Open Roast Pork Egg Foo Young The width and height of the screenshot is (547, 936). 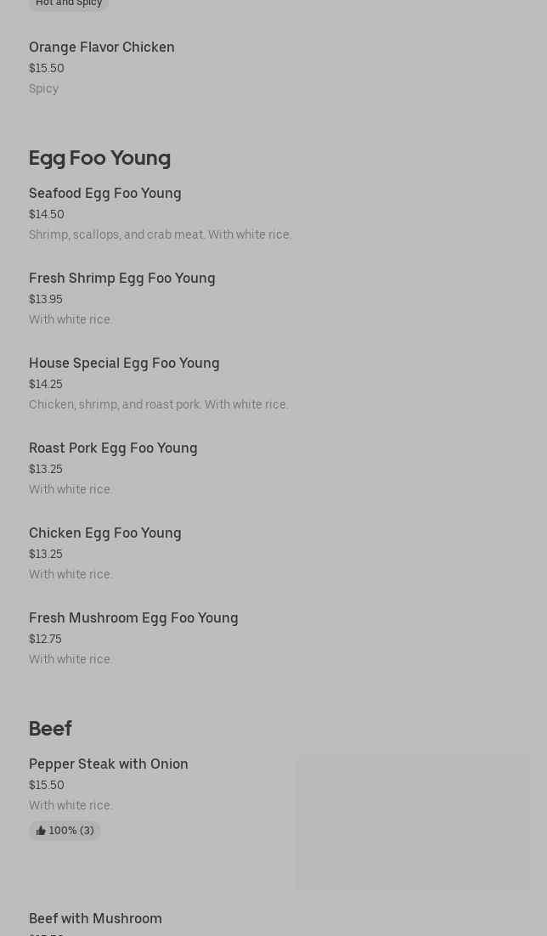tap(113, 448)
